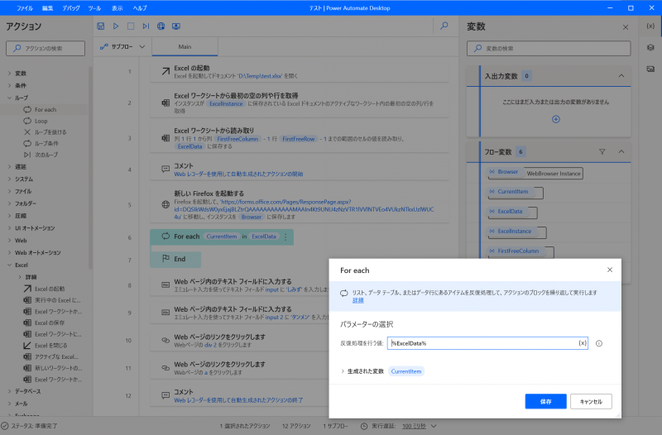662x435 pixels.
Task: Open the variables {x} side panel icon
Action: point(650,26)
